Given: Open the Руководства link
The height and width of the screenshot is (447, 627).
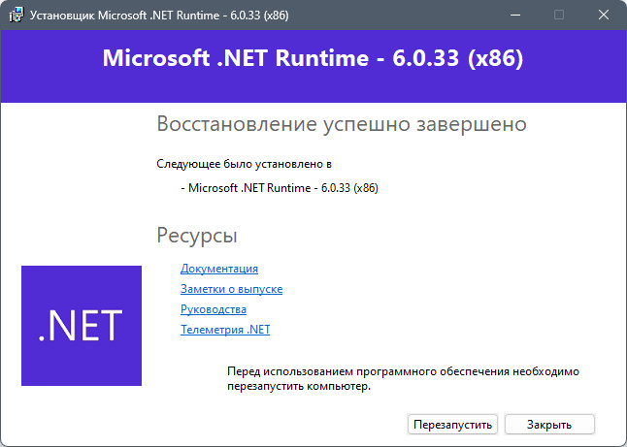Looking at the screenshot, I should click(214, 309).
